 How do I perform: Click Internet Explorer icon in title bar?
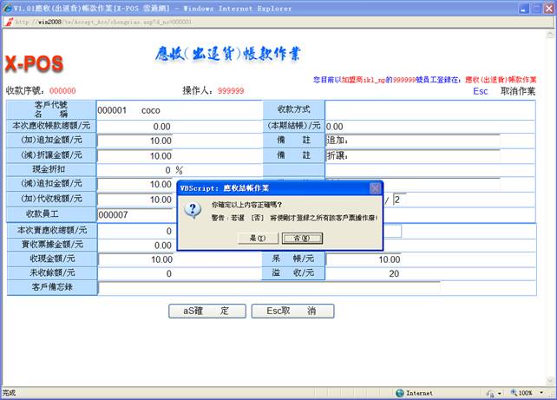pos(7,7)
